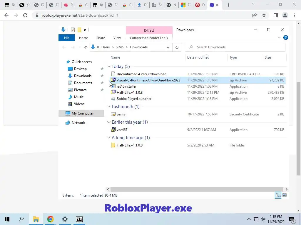Switch to Large icons view layout
The width and height of the screenshot is (301, 225).
click(x=285, y=195)
